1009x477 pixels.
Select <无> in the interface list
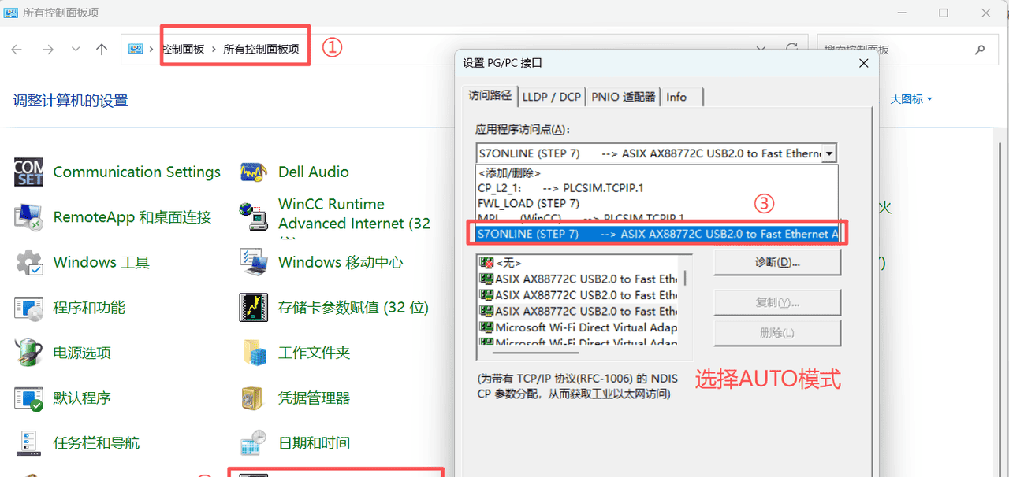tap(508, 262)
